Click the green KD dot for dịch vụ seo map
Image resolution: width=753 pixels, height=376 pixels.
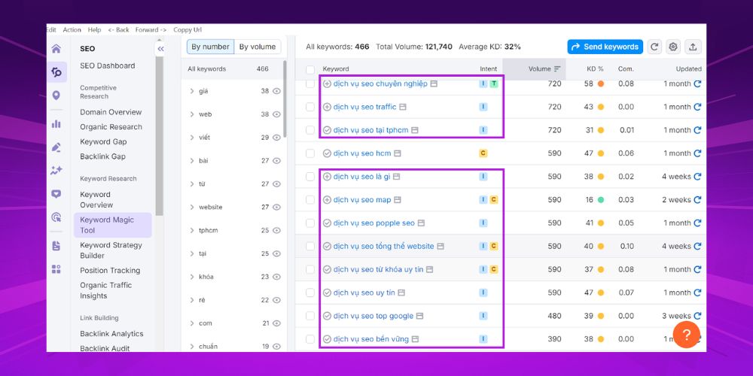point(601,199)
